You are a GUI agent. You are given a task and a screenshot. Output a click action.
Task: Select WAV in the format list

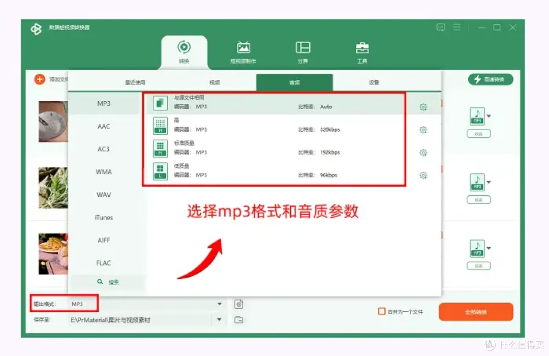tap(104, 194)
